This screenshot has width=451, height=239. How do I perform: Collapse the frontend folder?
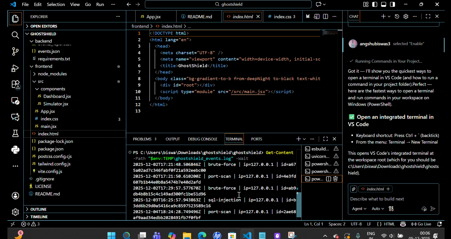[44, 66]
